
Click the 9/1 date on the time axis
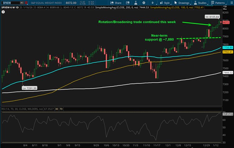tap(60, 145)
